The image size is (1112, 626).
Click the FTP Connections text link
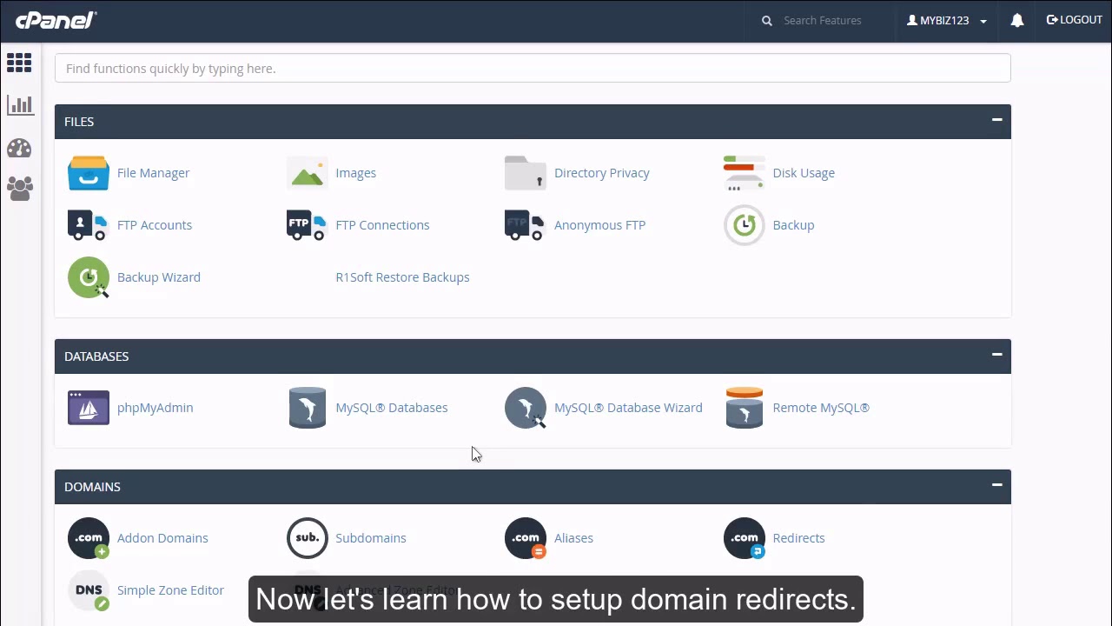coord(382,225)
